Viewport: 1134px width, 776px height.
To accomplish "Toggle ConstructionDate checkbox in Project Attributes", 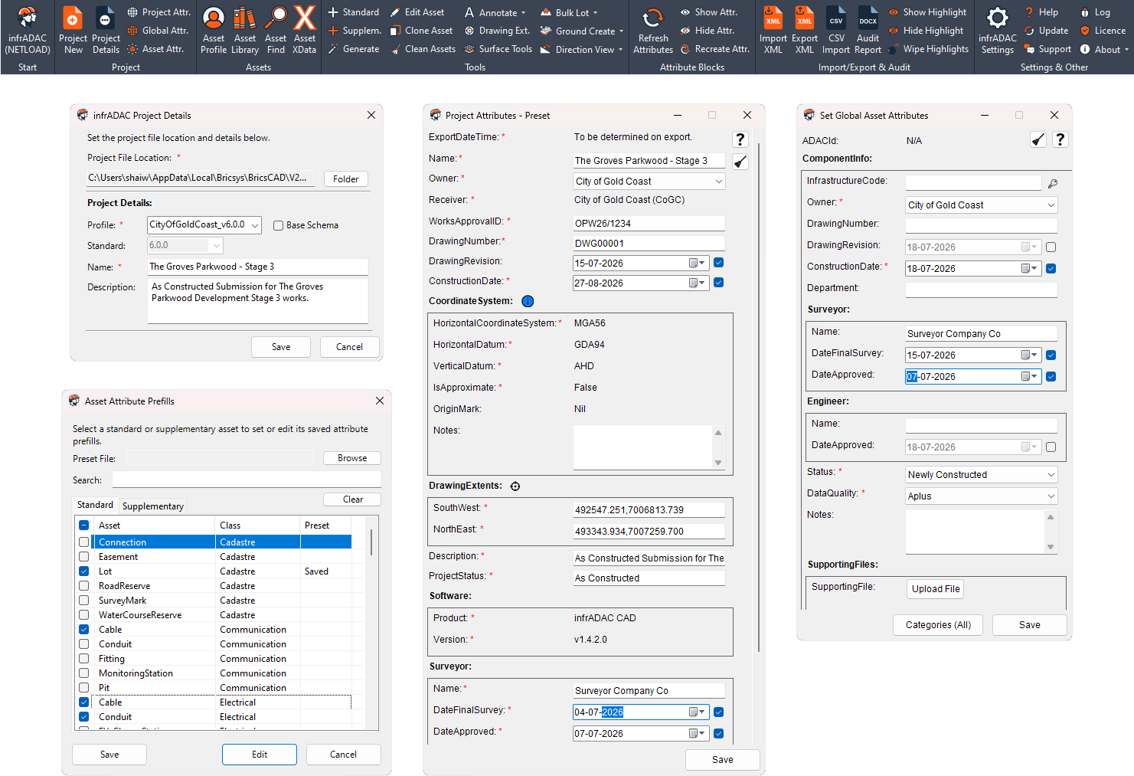I will (718, 283).
